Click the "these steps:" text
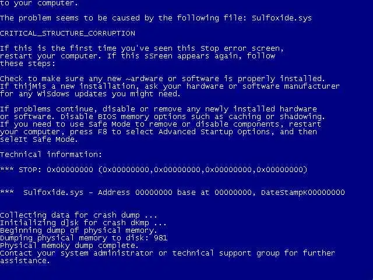This screenshot has height=280, width=373. 27,64
